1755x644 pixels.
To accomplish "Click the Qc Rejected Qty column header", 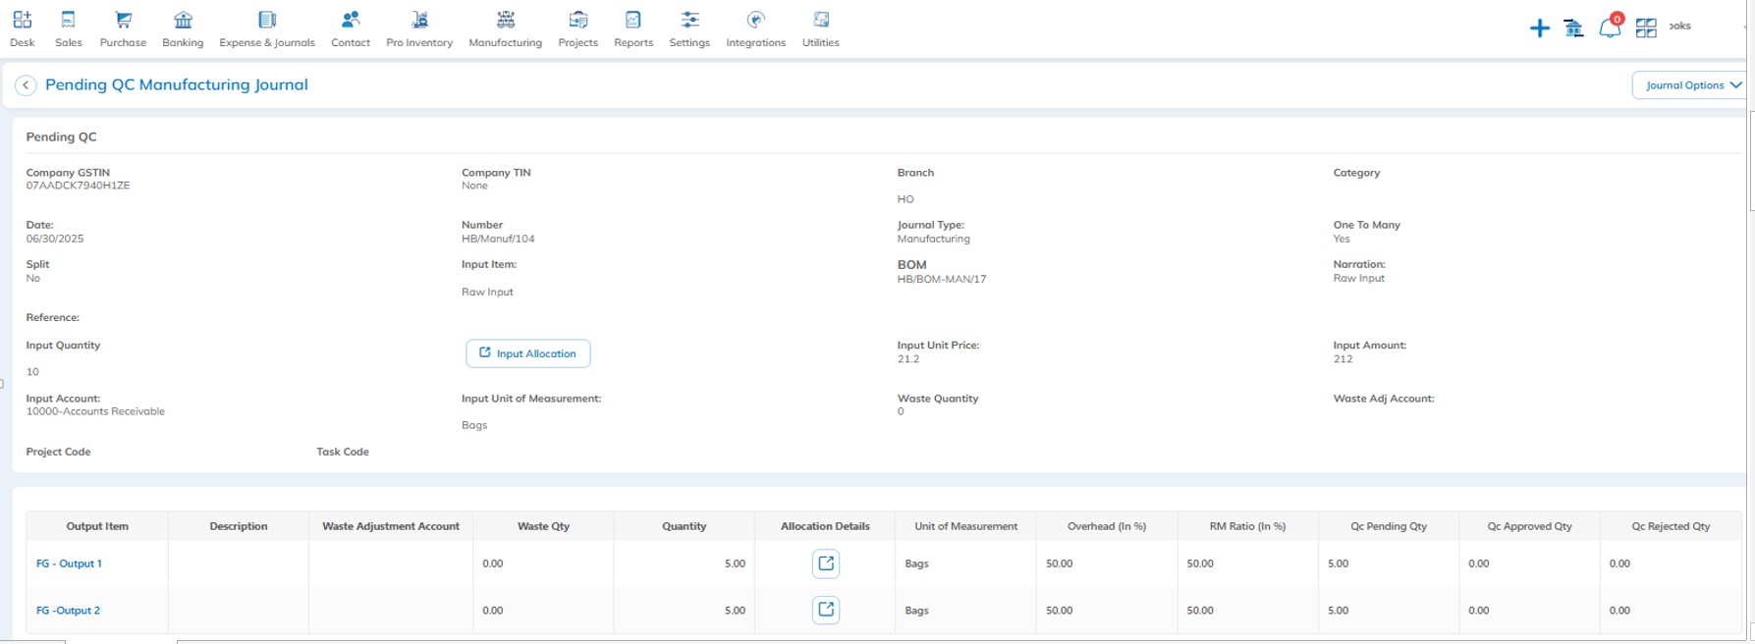I will [x=1671, y=526].
